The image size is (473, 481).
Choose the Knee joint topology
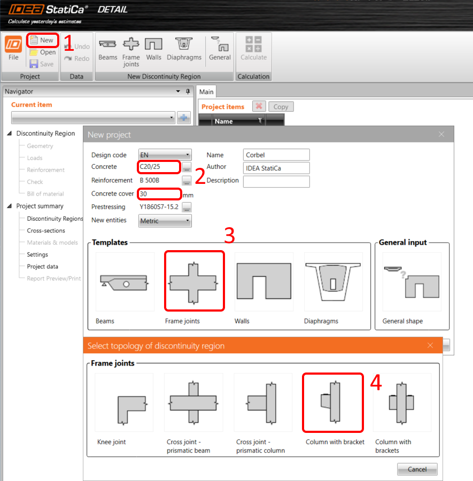(x=124, y=402)
